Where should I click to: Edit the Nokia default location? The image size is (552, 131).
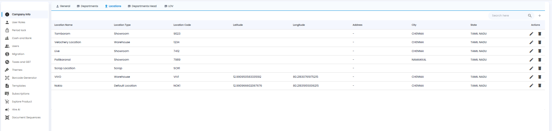coord(531,85)
